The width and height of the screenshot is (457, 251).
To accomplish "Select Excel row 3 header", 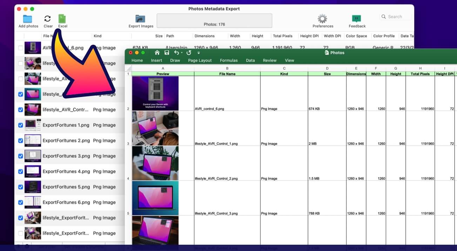I will click(x=128, y=128).
